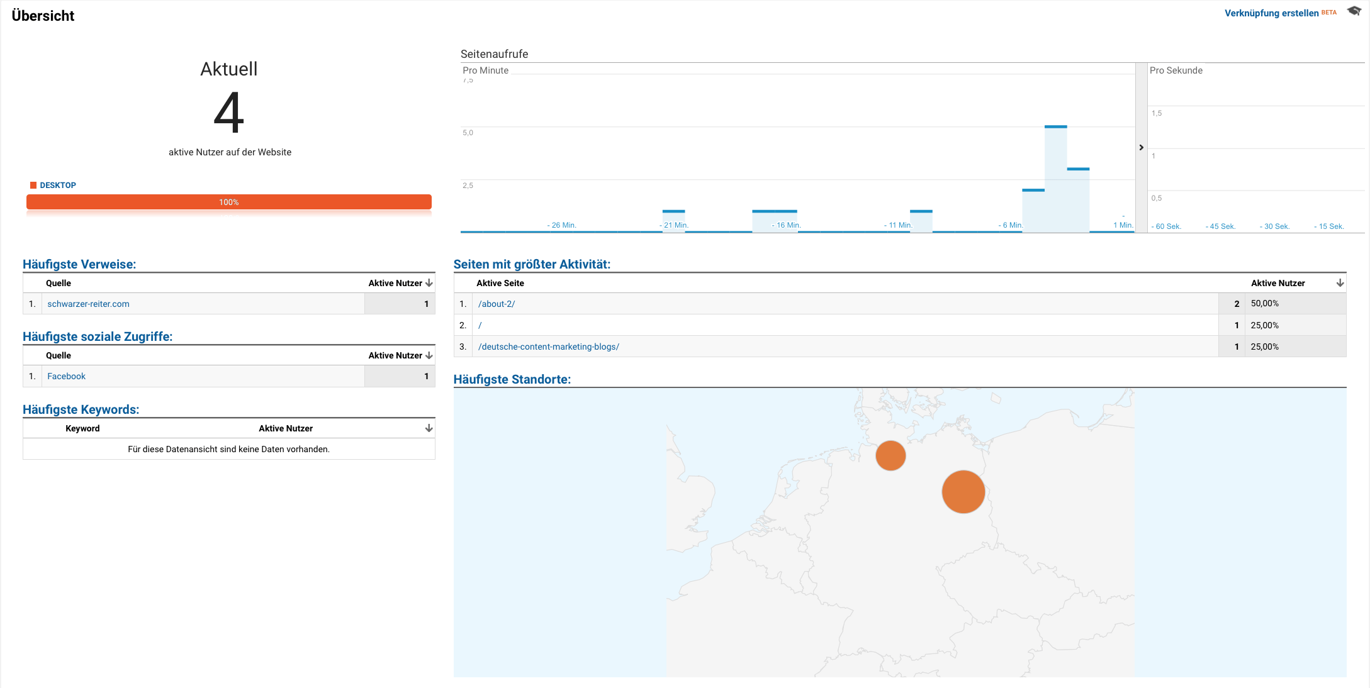Viewport: 1370px width, 688px height.
Task: Click the orange DESKTOP legend square
Action: [x=33, y=186]
